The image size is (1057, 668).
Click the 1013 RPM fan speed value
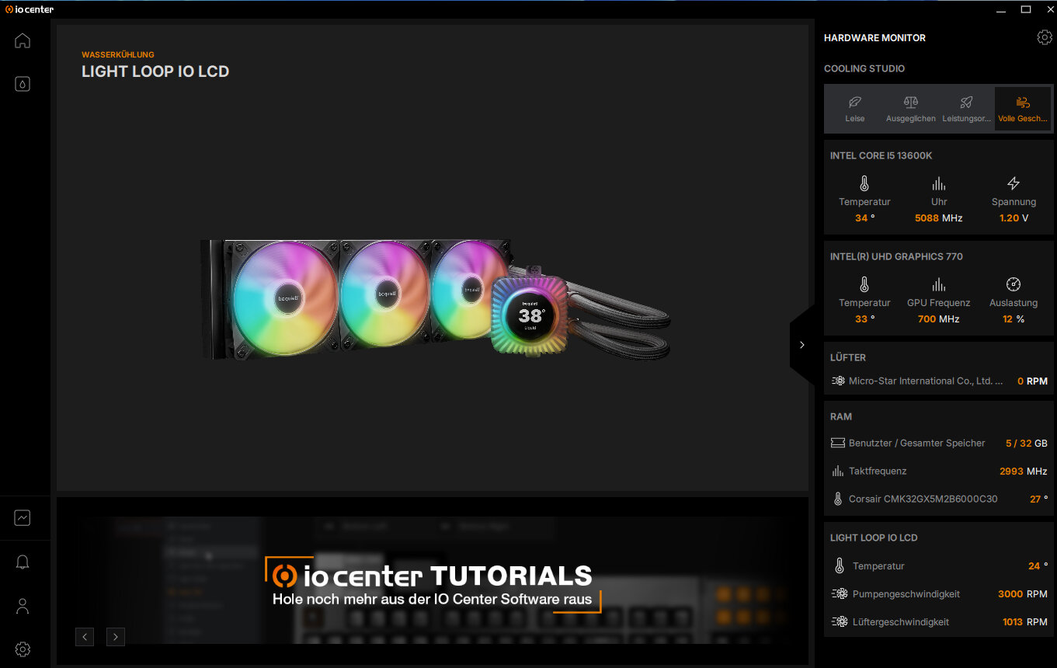1024,622
